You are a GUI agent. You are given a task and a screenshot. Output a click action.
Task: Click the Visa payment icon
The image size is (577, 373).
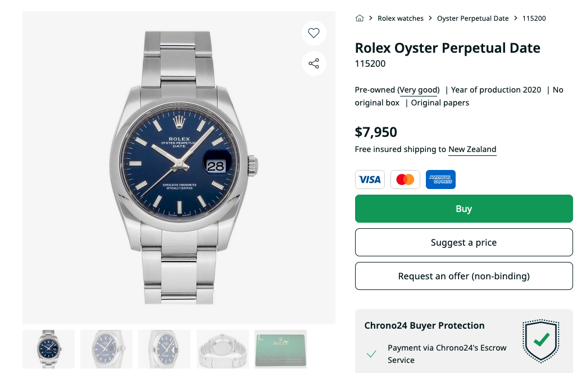[370, 179]
